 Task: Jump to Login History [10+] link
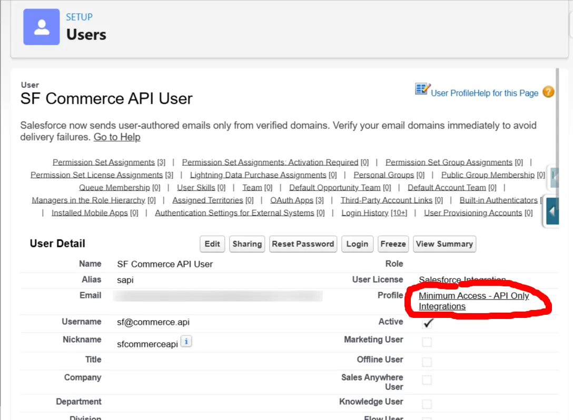pos(374,213)
